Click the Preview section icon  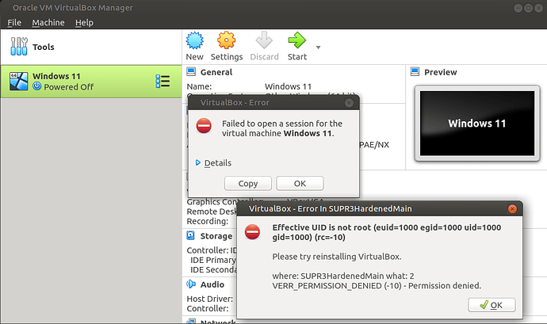pos(415,71)
